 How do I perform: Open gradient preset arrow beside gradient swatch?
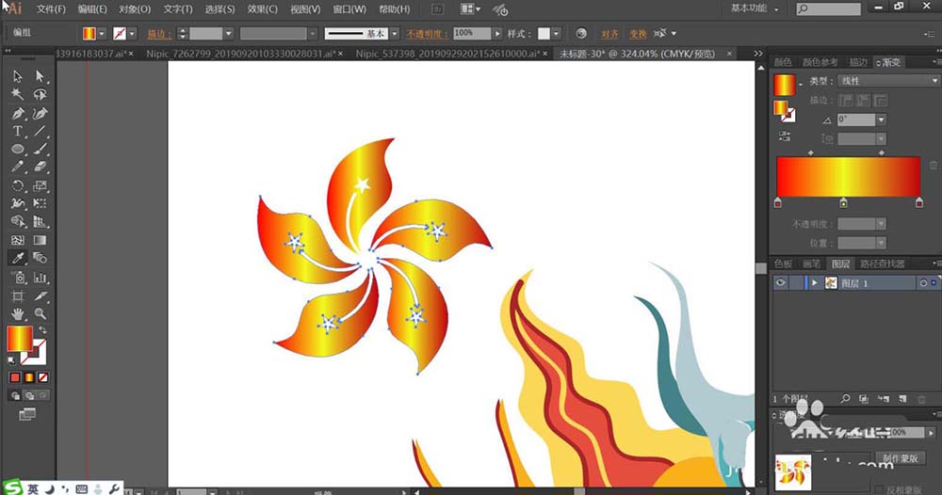(x=801, y=85)
